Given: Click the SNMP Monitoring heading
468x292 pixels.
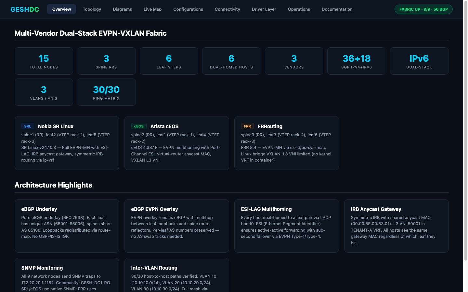Looking at the screenshot, I should [x=42, y=268].
